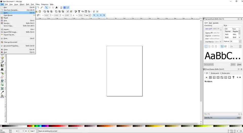
Task: Click opacity O spinner in status bar
Action: click(23, 131)
